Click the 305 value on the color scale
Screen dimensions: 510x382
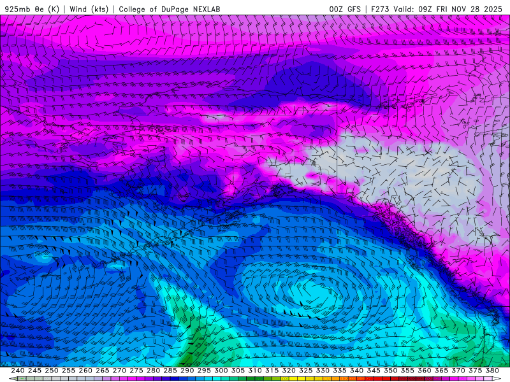click(x=238, y=371)
